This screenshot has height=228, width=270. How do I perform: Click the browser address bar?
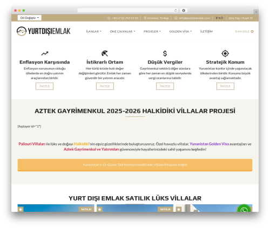point(128,10)
